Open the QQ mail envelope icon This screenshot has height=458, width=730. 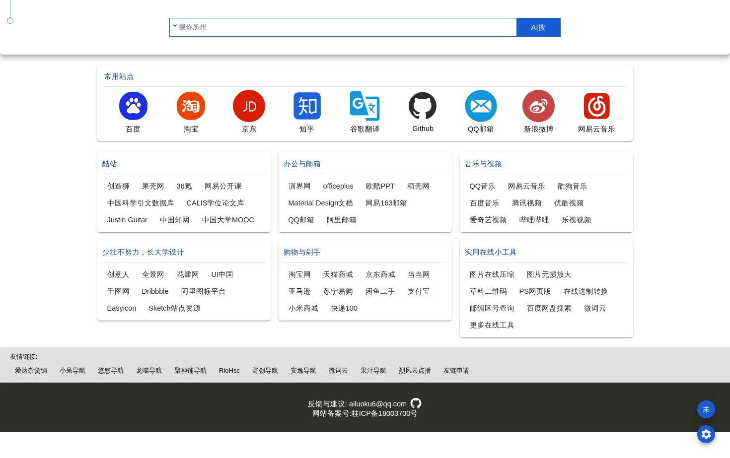[x=481, y=106]
